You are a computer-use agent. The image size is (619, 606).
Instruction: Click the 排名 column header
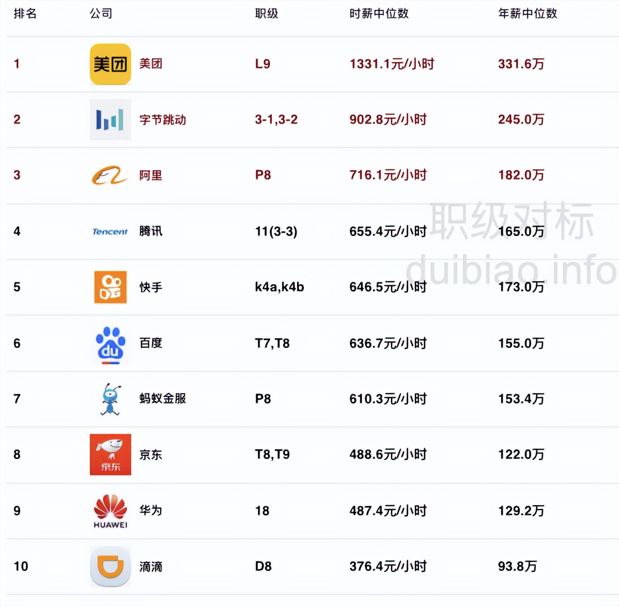24,14
